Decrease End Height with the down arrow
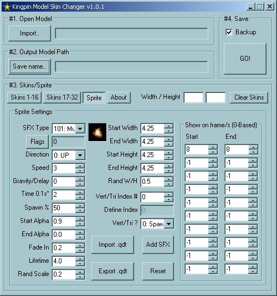The image size is (277, 296). [168, 170]
